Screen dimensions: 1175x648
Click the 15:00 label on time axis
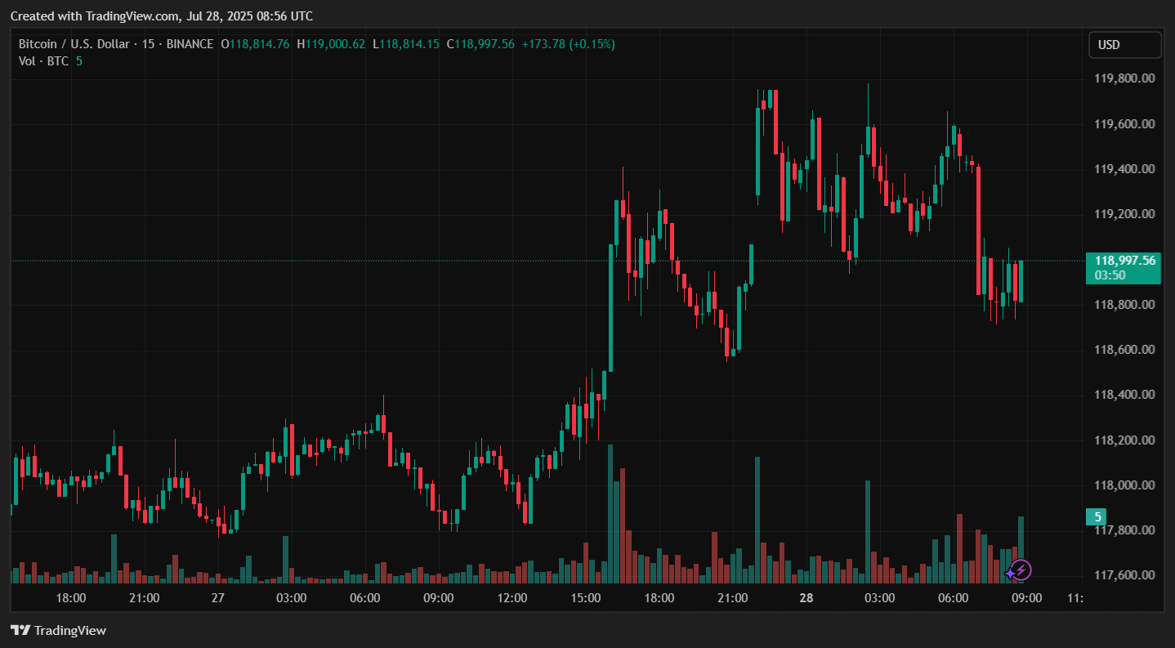(586, 598)
